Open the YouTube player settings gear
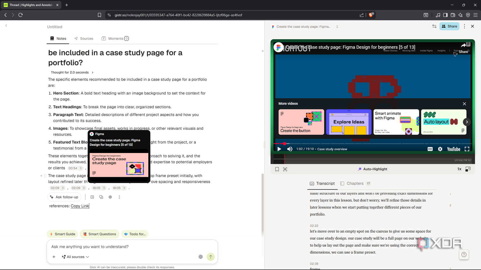 tap(440, 149)
